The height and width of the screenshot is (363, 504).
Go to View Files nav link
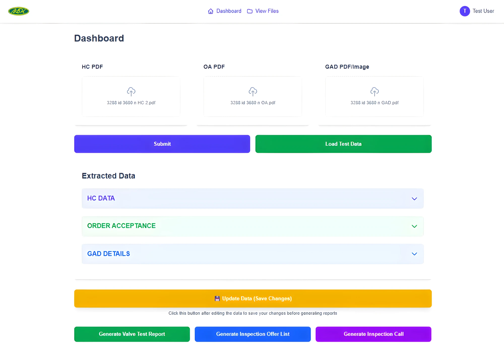267,11
